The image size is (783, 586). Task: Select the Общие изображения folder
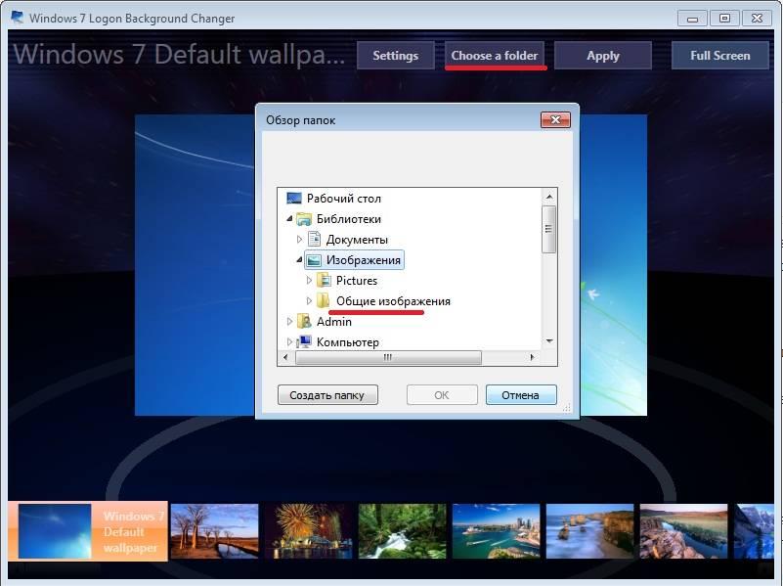(393, 301)
